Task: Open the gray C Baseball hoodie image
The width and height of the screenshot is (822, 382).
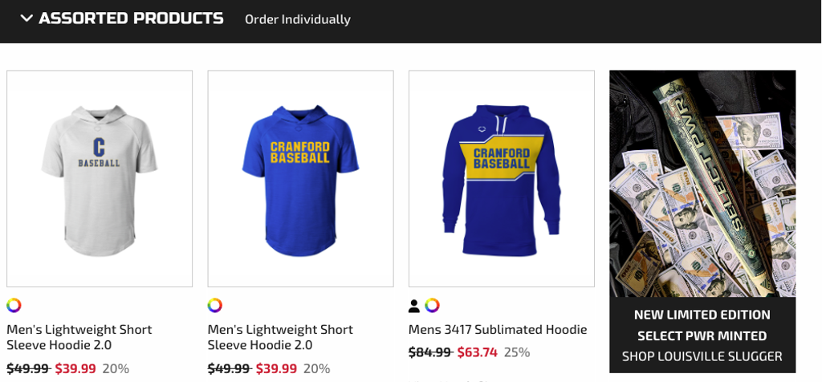Action: [x=100, y=178]
